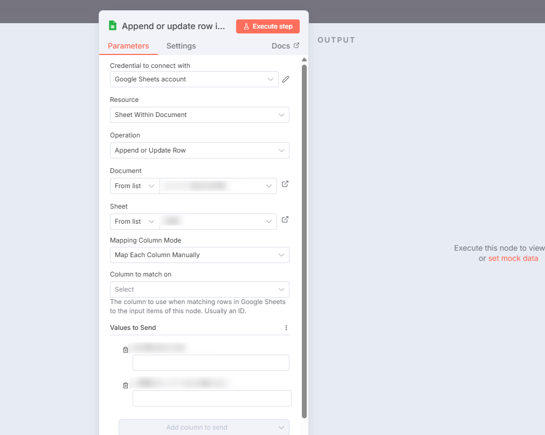Image resolution: width=545 pixels, height=435 pixels.
Task: Open the Docs external link
Action: click(x=285, y=46)
